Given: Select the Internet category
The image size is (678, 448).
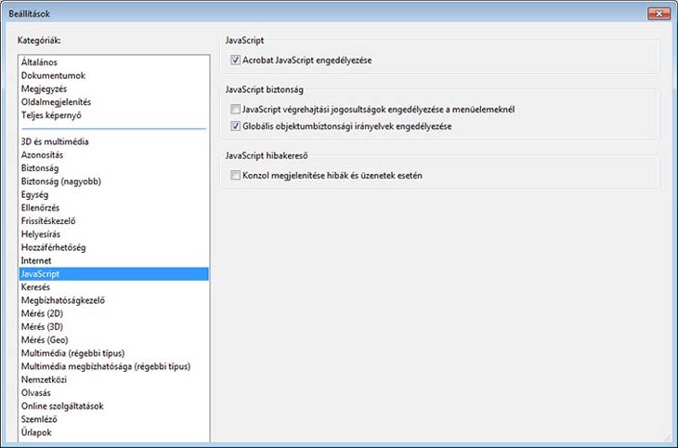Looking at the screenshot, I should [114, 260].
